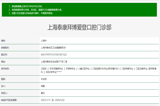
Task: Click the 负责人 label
Action: click(x=4, y=93)
